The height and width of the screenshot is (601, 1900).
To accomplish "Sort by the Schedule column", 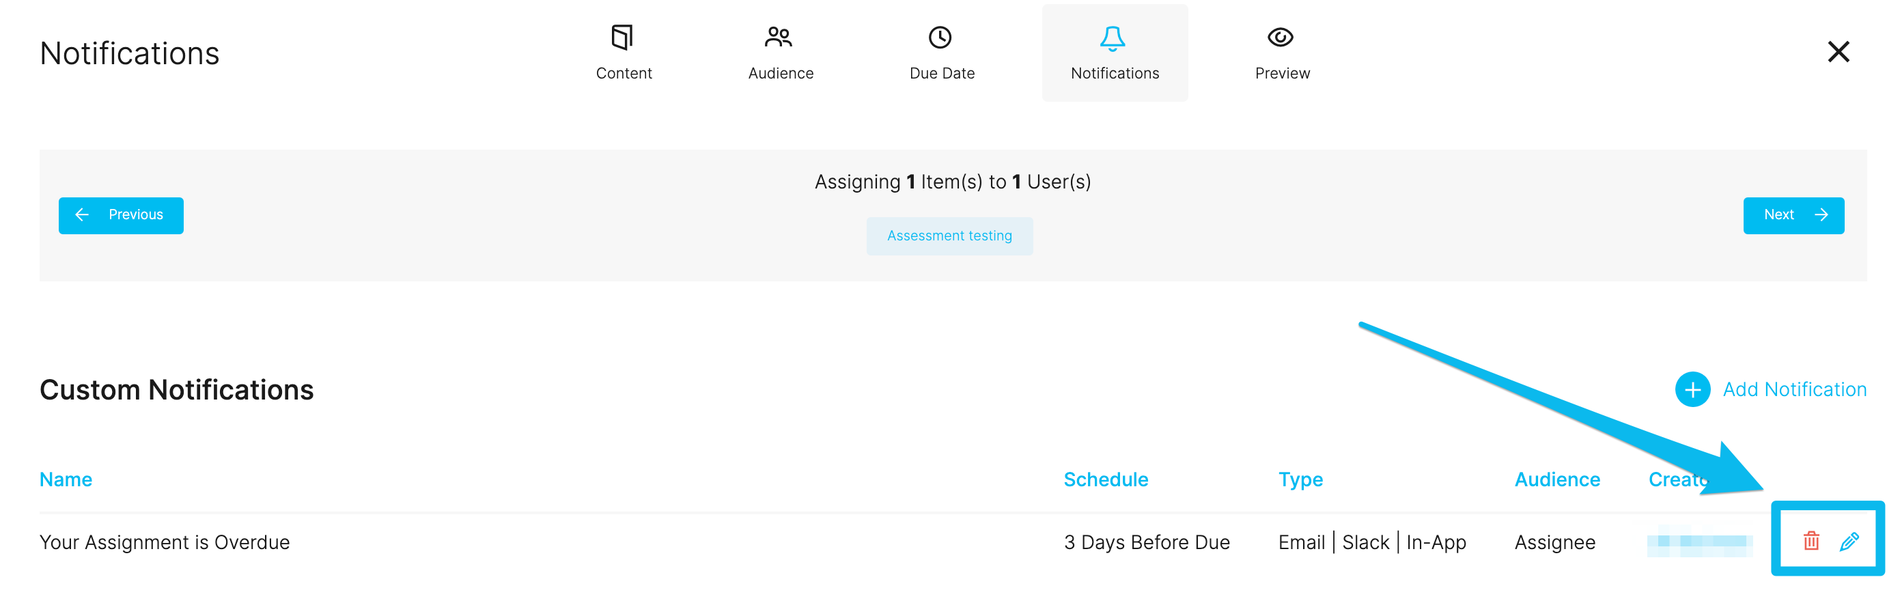I will click(1105, 479).
